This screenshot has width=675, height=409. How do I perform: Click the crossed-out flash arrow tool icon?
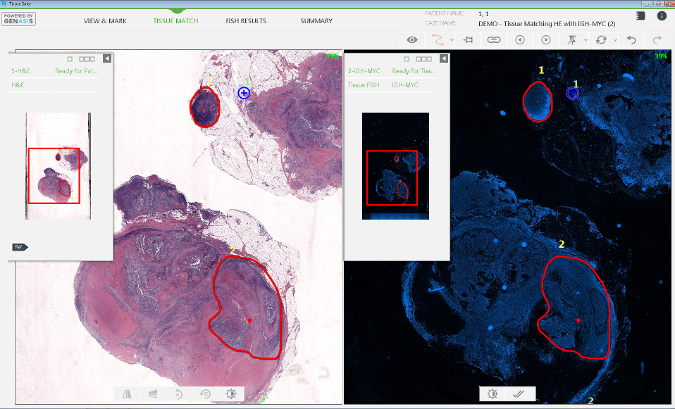571,40
